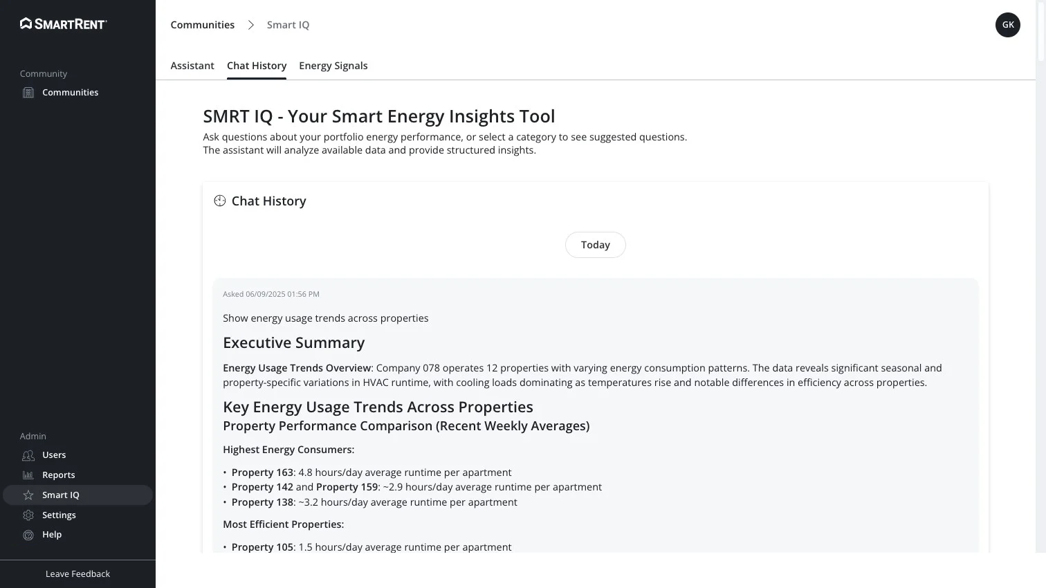Click 'Show energy usage trends across properties' question
Screen dimensions: 1046x588
pyautogui.click(x=326, y=318)
